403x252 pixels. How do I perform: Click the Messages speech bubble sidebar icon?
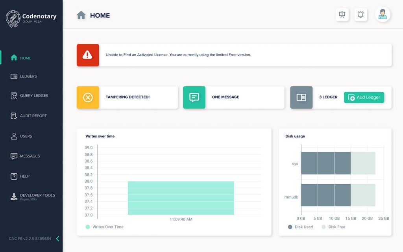tap(14, 156)
